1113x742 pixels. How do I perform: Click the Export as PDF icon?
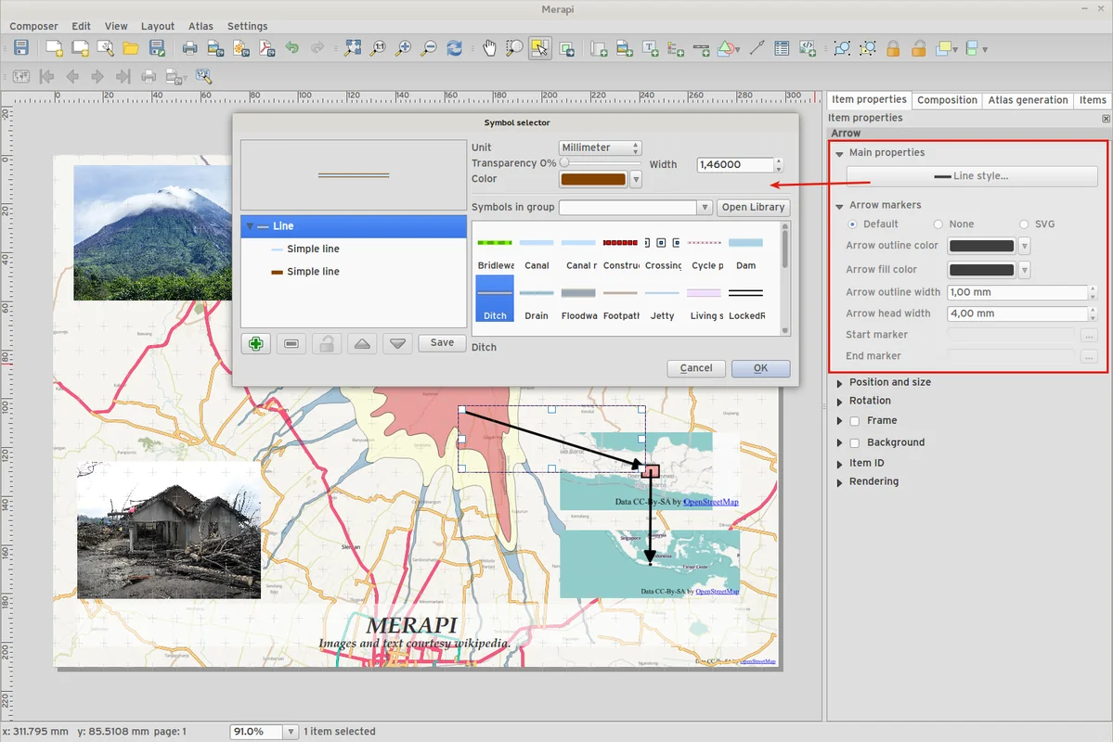[x=266, y=48]
